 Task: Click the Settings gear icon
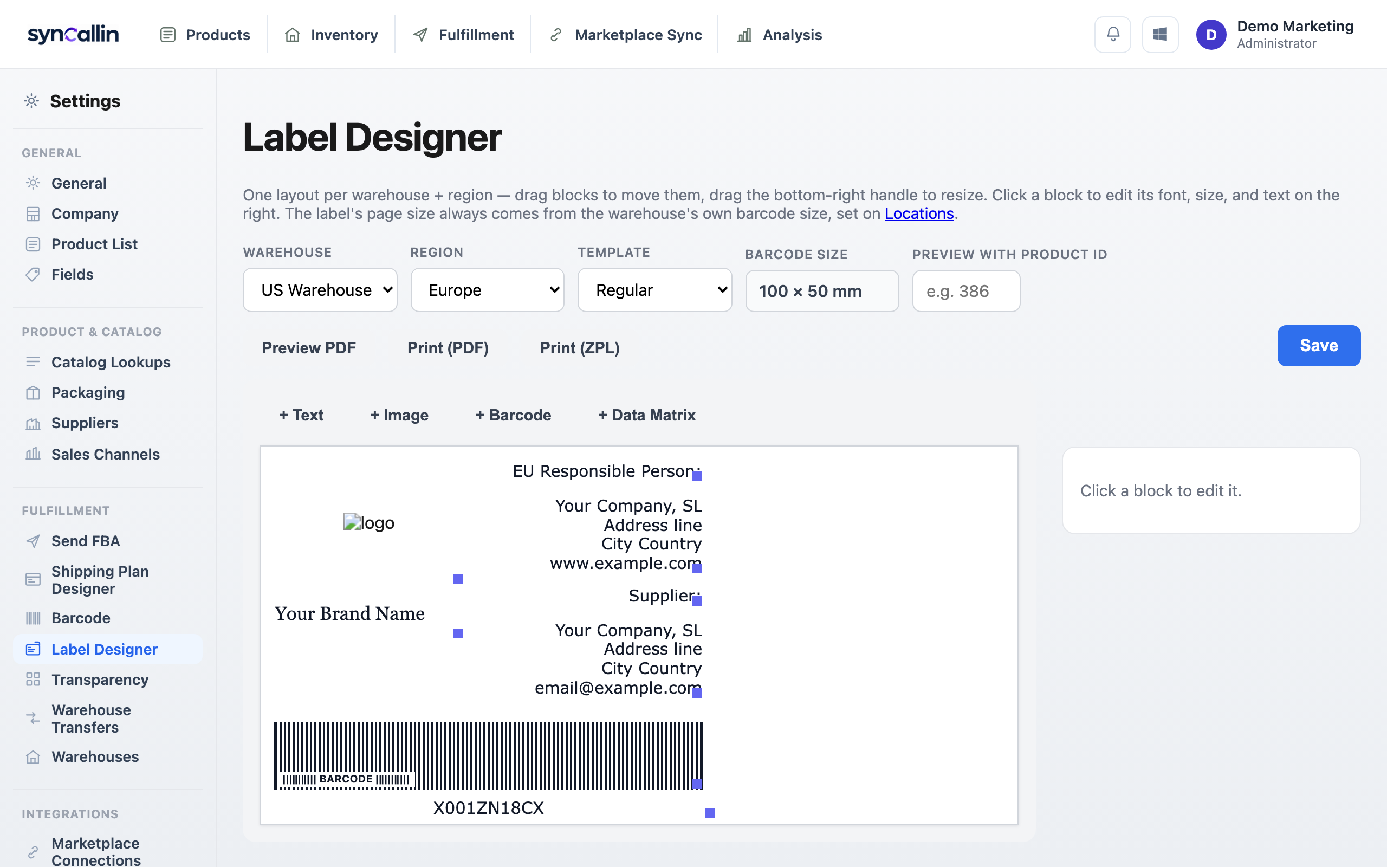tap(31, 101)
